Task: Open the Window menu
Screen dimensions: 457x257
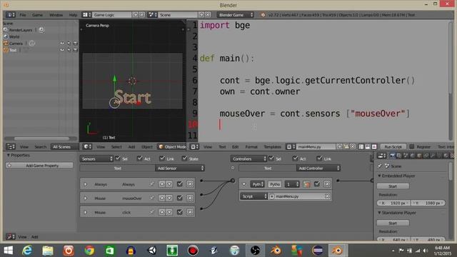Action: pyautogui.click(x=56, y=15)
